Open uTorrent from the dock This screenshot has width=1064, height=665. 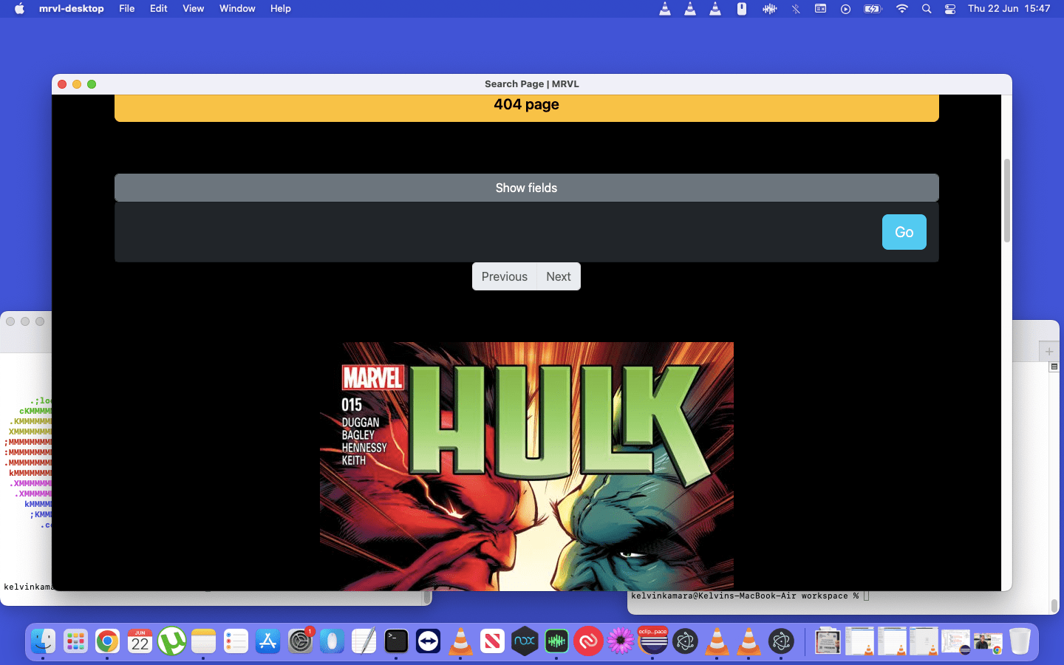[171, 641]
